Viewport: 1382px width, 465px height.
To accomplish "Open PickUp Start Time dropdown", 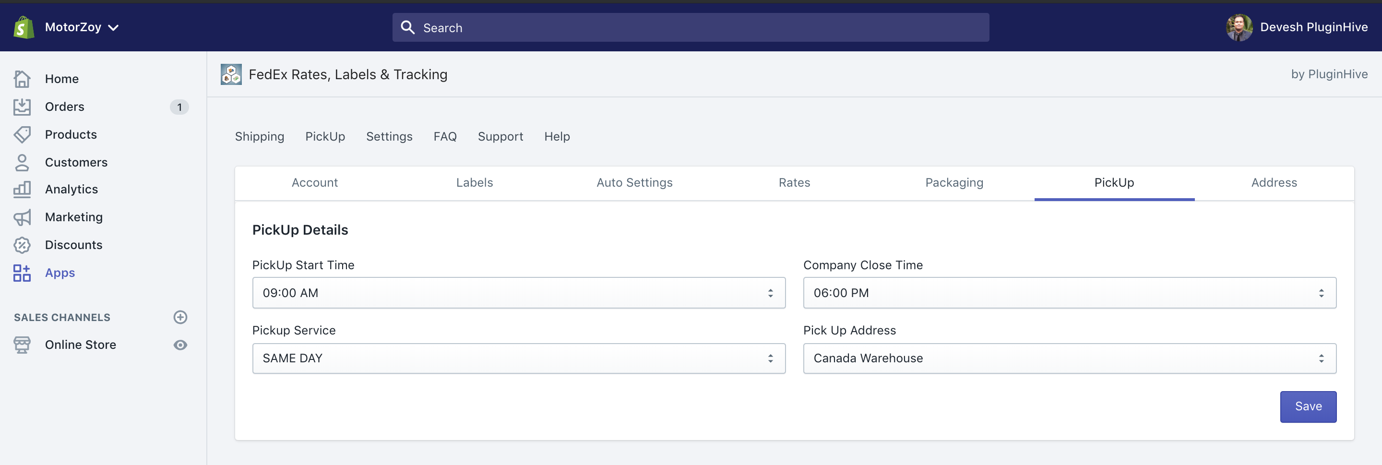I will (x=519, y=293).
